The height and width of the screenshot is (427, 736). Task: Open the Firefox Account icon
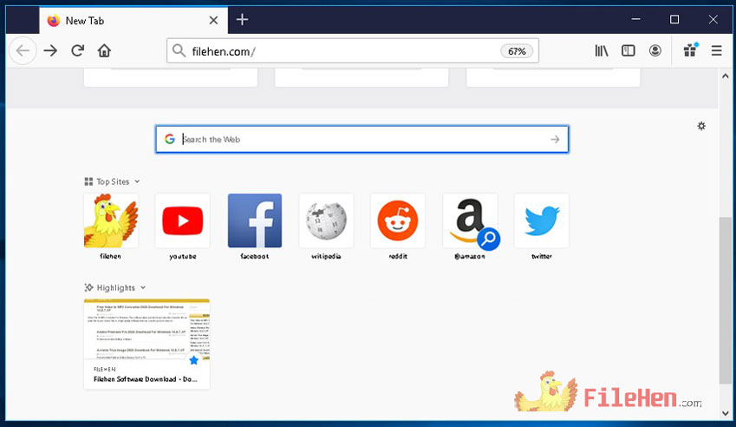coord(655,50)
